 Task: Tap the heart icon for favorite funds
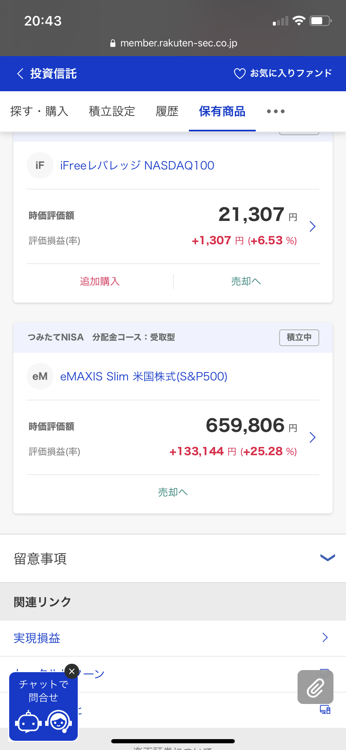point(239,74)
